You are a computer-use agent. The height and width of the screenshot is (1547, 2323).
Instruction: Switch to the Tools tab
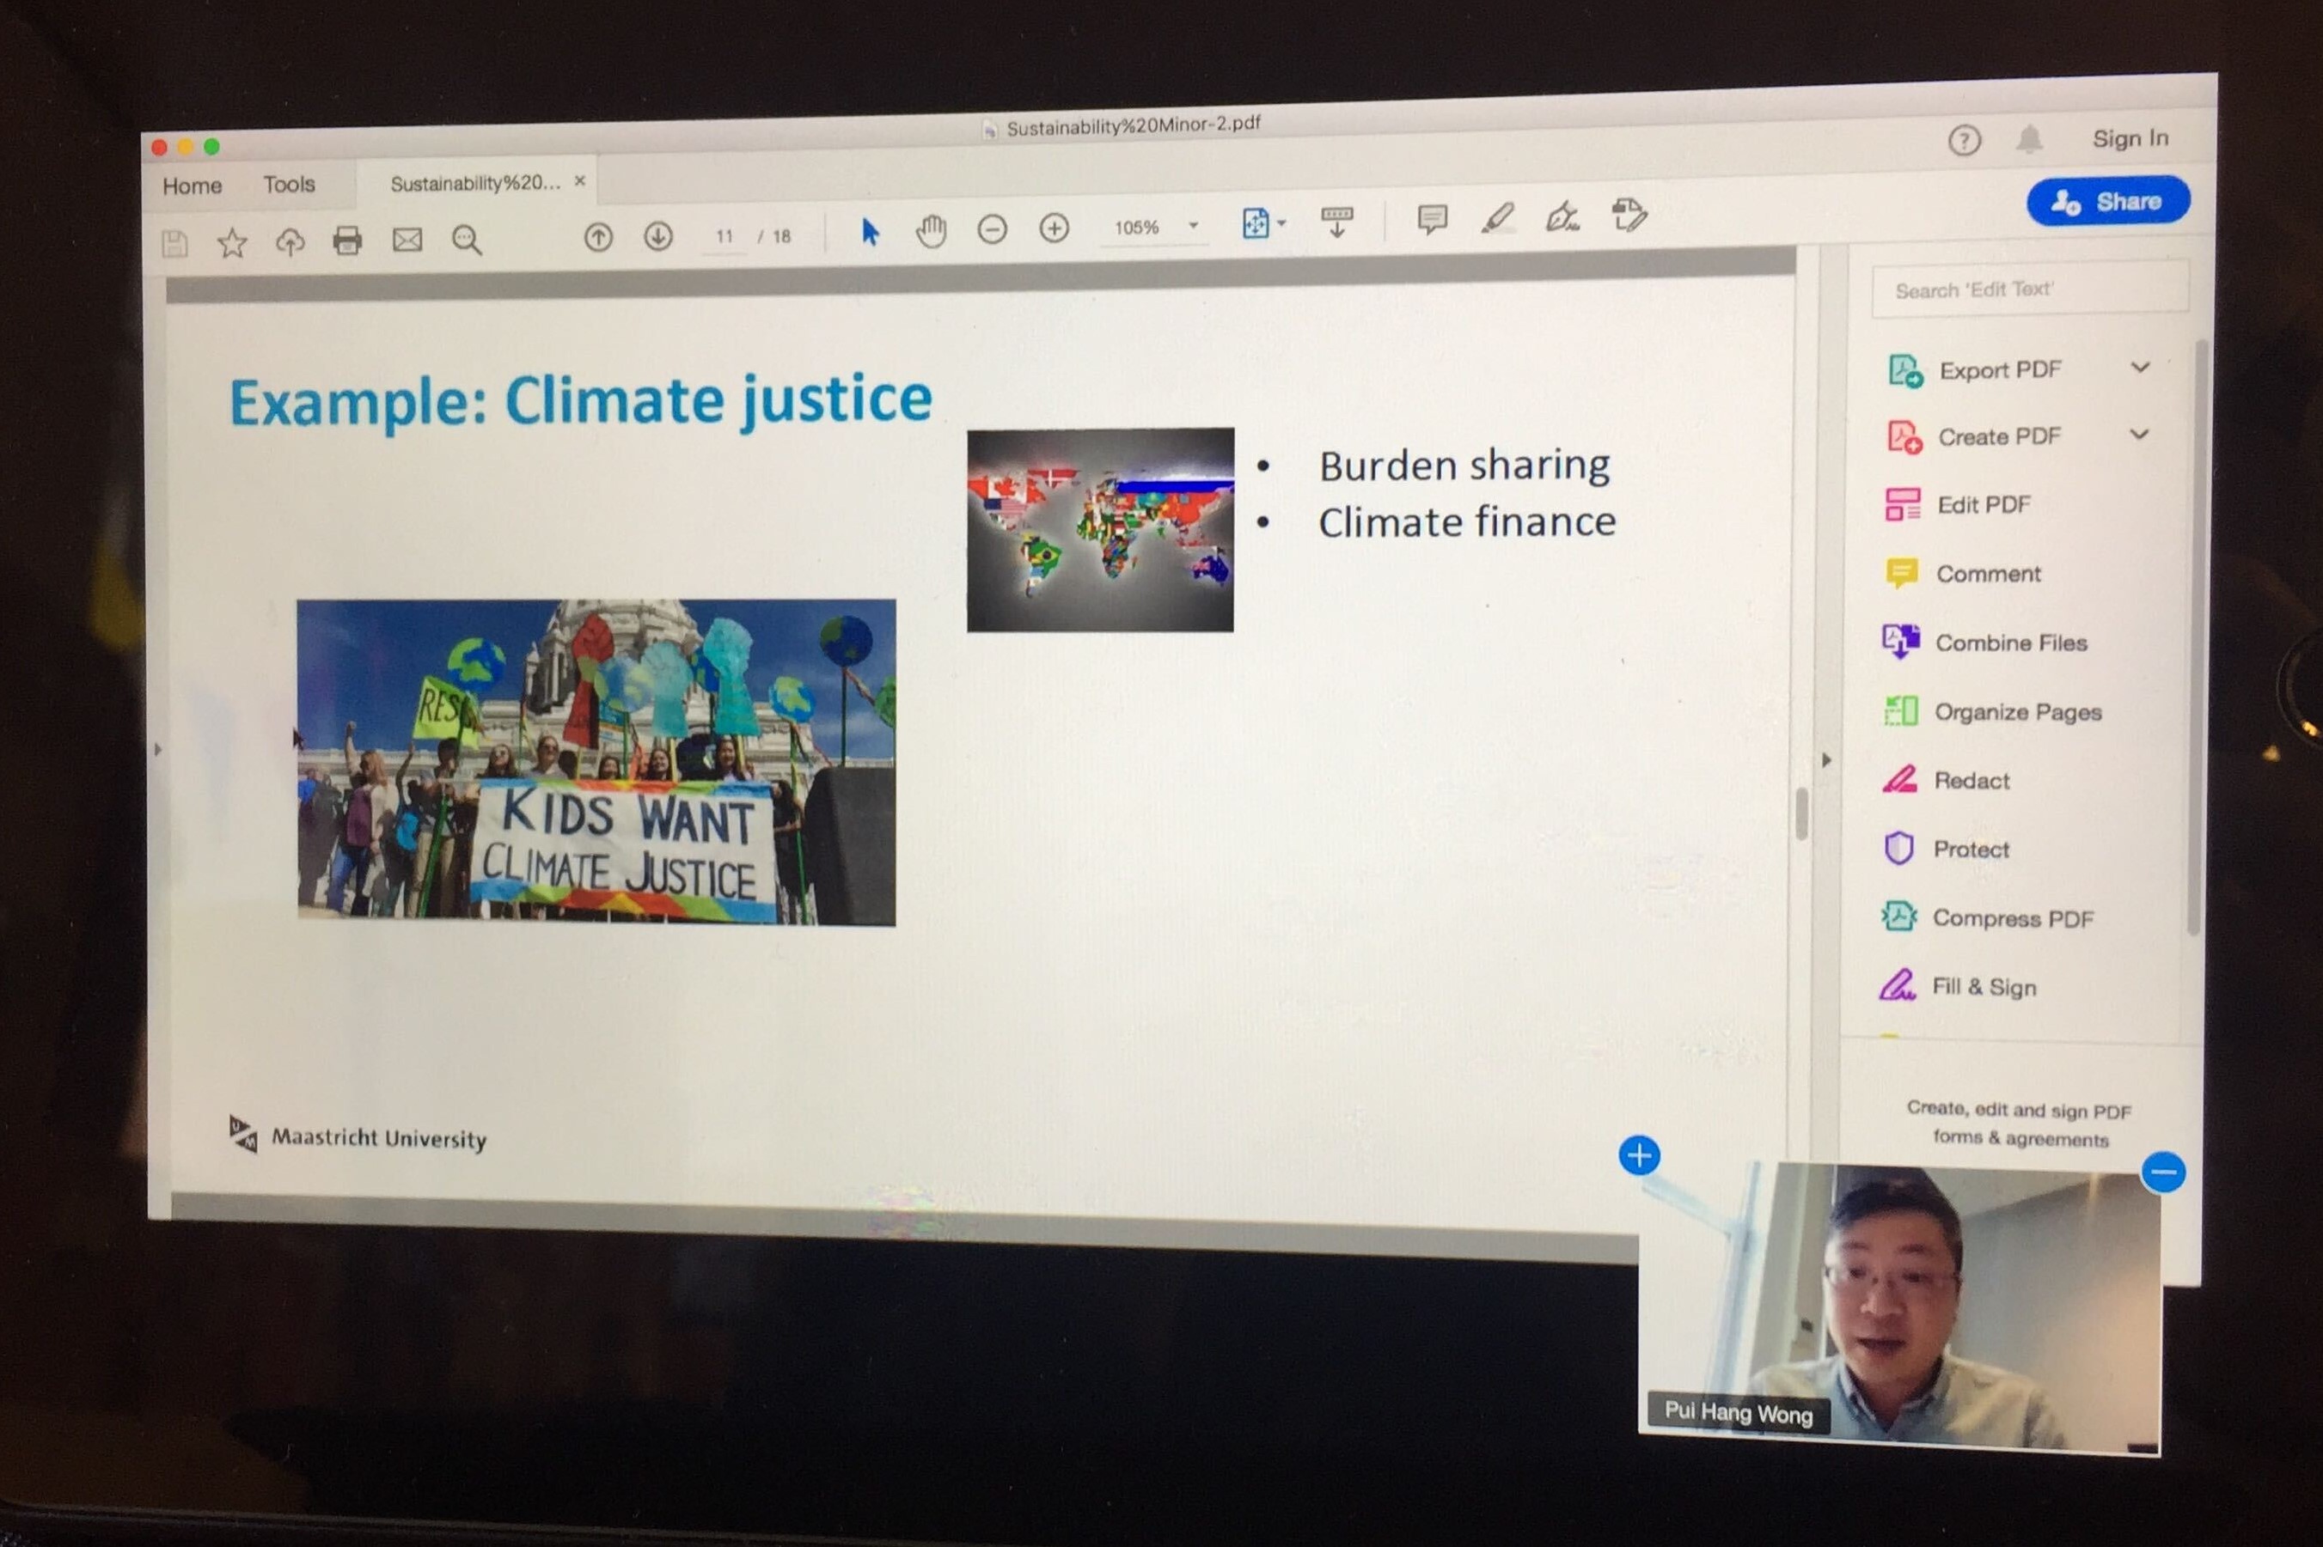tap(288, 185)
